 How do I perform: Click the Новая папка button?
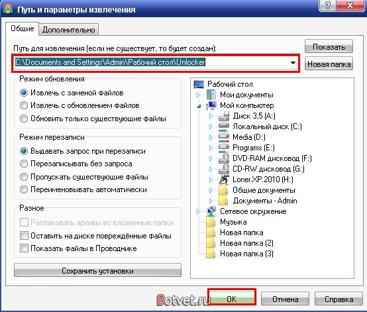[329, 64]
